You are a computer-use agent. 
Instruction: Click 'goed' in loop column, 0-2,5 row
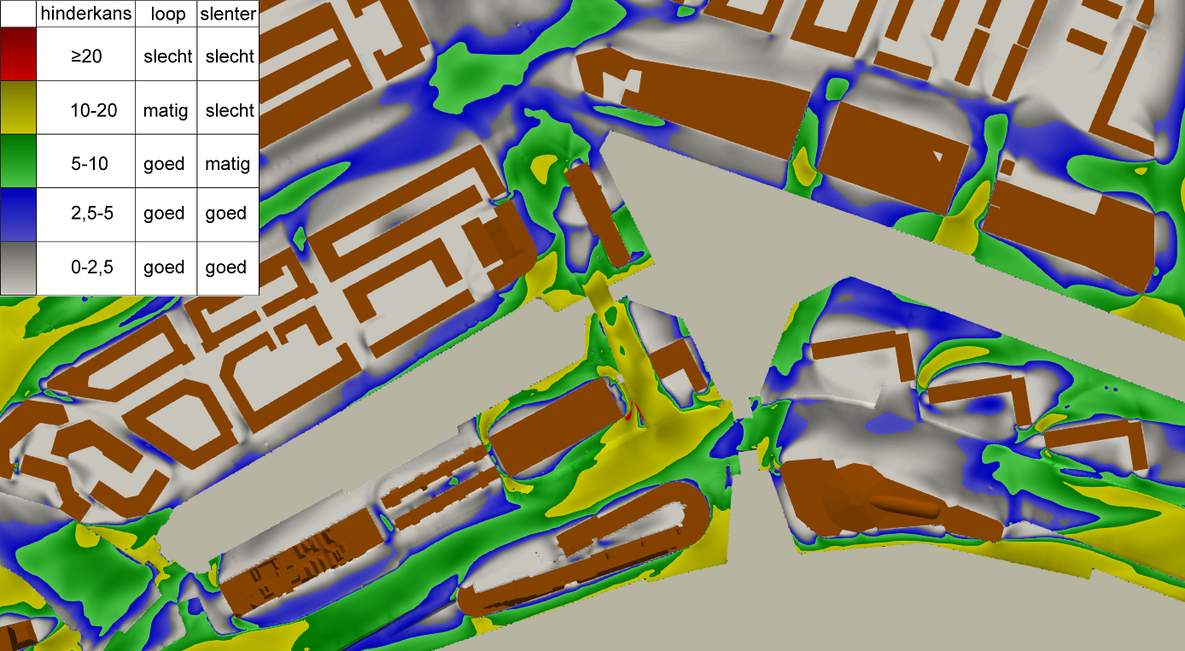pyautogui.click(x=165, y=267)
